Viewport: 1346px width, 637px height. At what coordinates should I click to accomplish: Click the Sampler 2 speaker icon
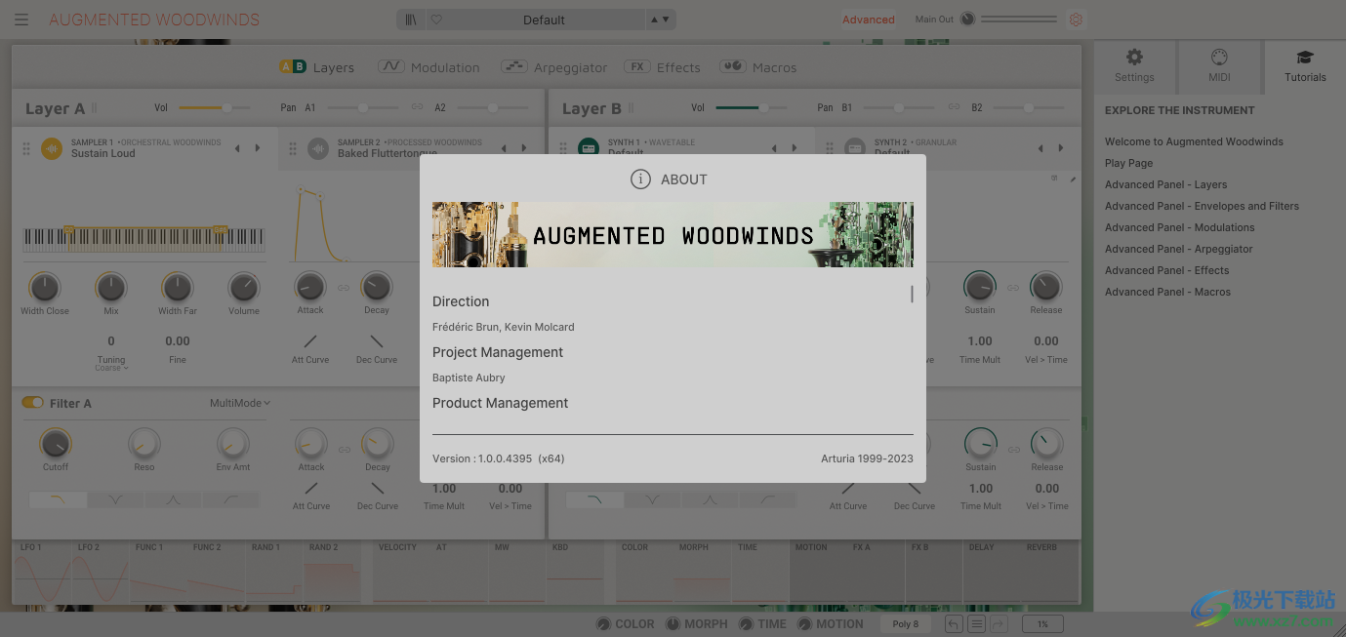point(317,147)
